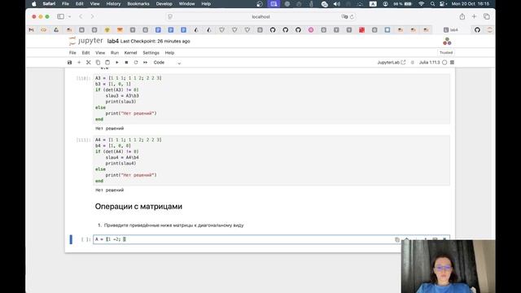Open the macOS History menu

[113, 4]
